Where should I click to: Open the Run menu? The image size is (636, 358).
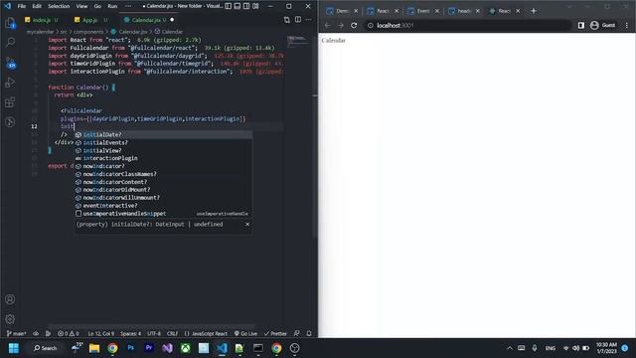coord(112,6)
